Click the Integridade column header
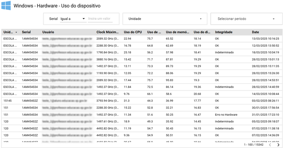 224,32
